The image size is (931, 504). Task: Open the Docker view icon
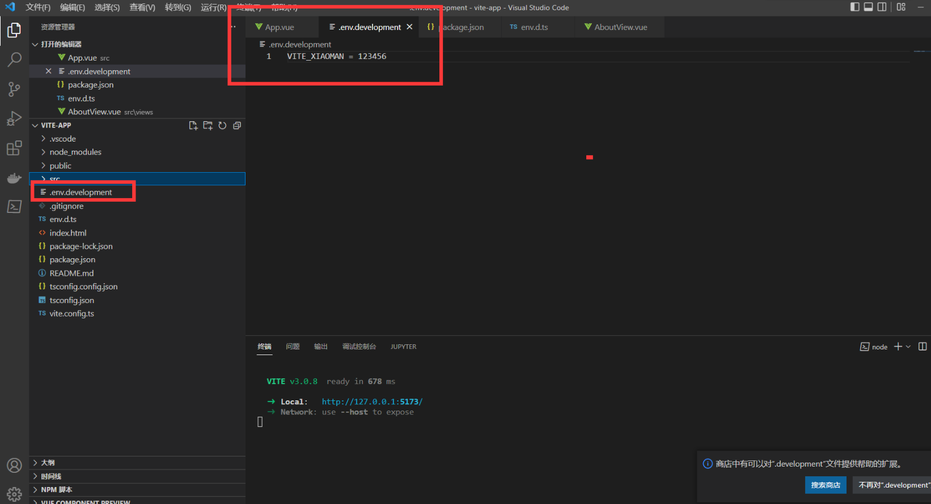14,178
